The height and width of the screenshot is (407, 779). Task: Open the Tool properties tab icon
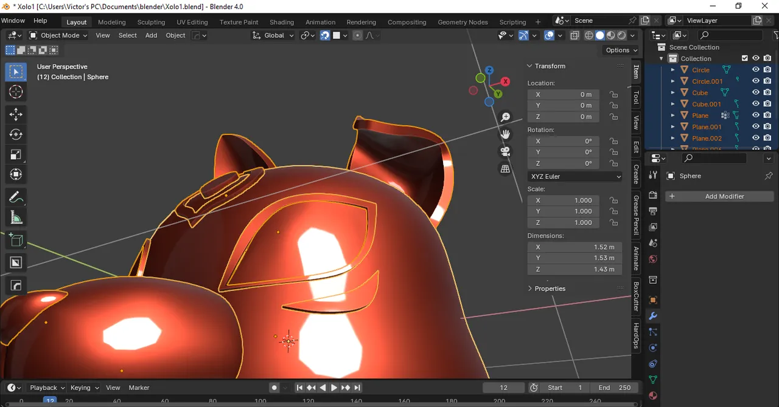coord(653,175)
